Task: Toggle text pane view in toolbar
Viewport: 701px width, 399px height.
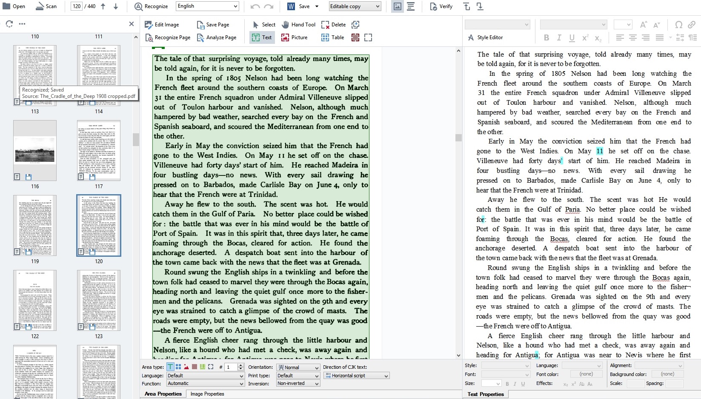Action: click(x=411, y=6)
